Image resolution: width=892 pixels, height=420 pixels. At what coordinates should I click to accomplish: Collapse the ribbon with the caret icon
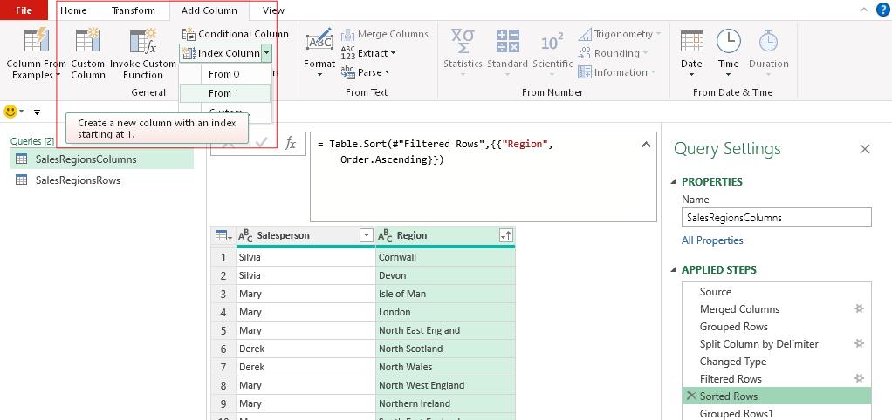coord(864,10)
